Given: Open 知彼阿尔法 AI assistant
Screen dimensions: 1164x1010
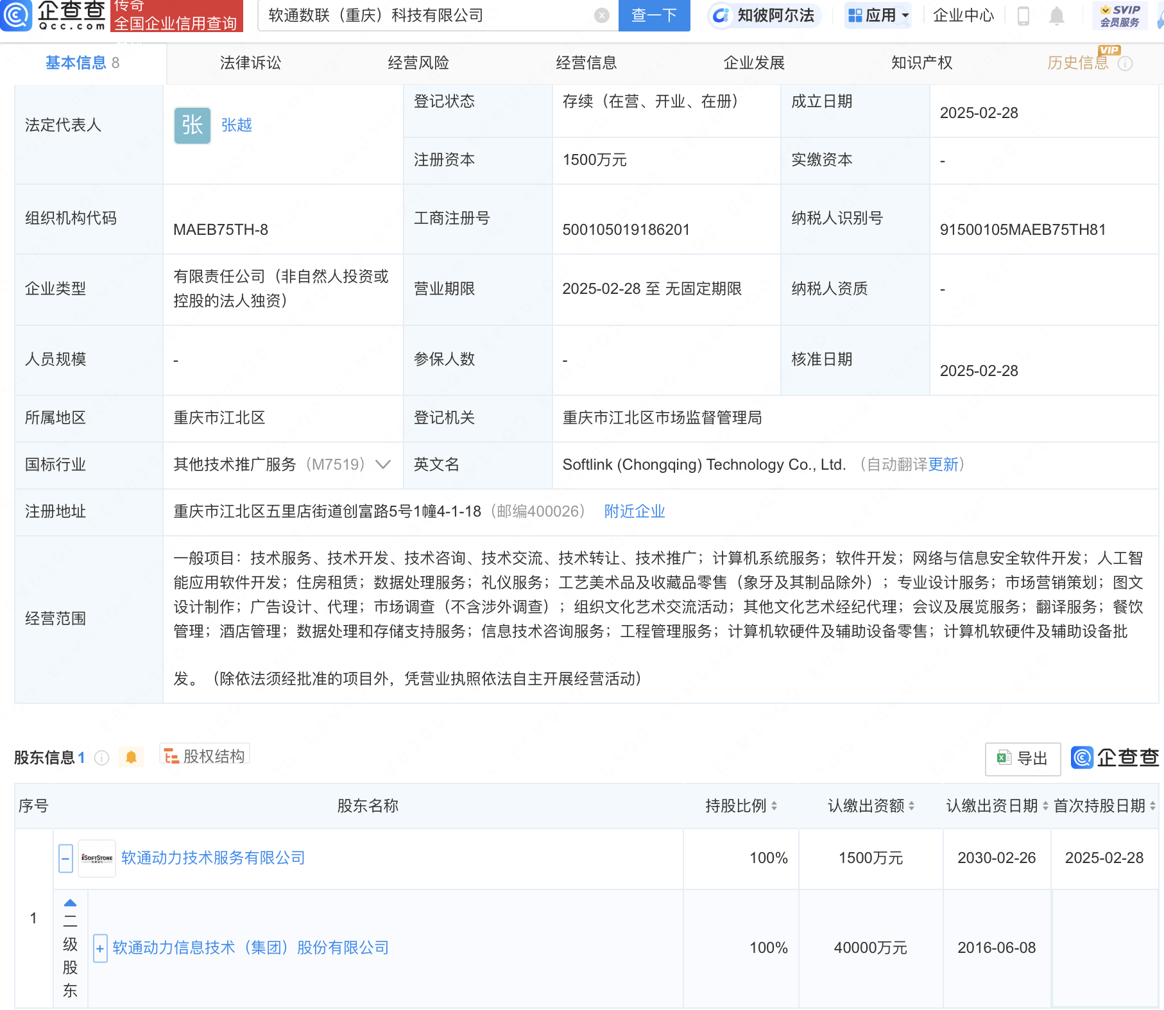Looking at the screenshot, I should (765, 15).
